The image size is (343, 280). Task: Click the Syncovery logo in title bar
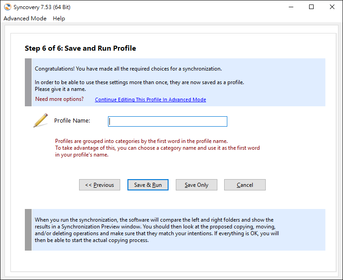(7, 7)
